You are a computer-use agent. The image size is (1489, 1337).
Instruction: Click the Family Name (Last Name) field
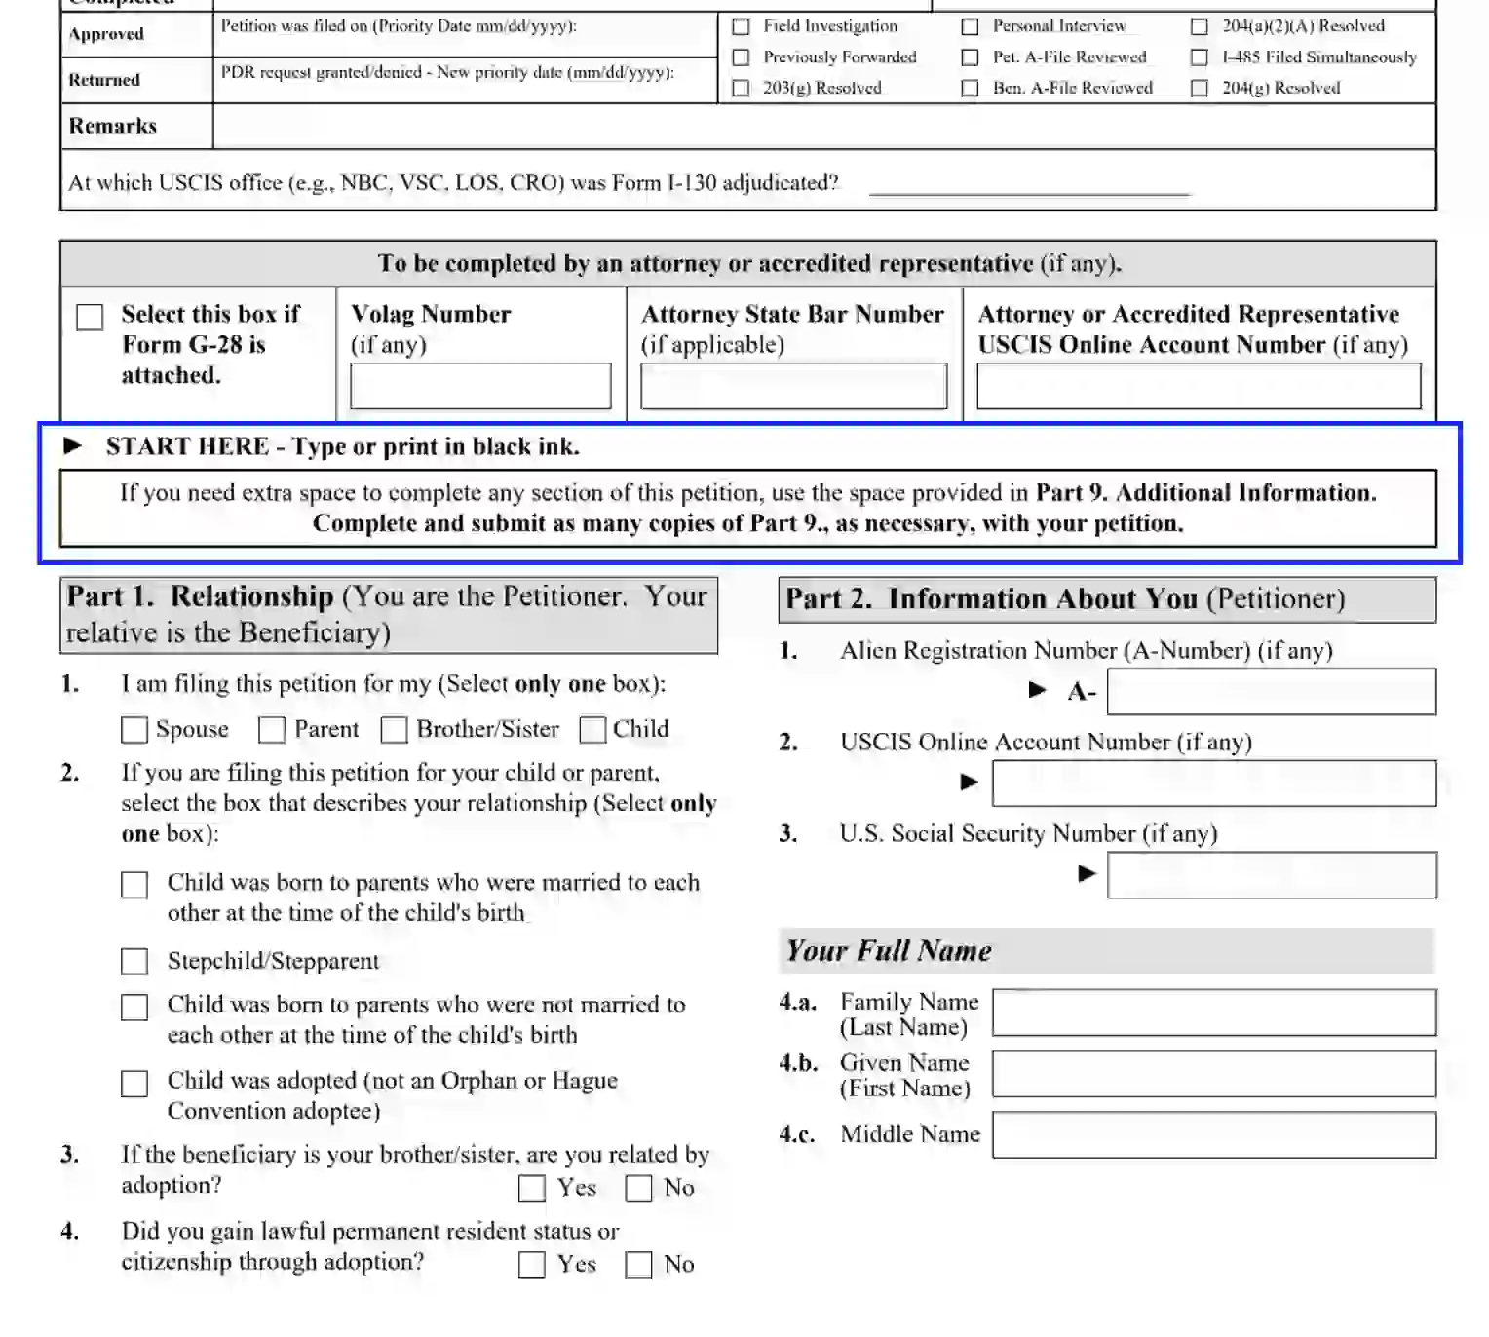coord(1214,1012)
